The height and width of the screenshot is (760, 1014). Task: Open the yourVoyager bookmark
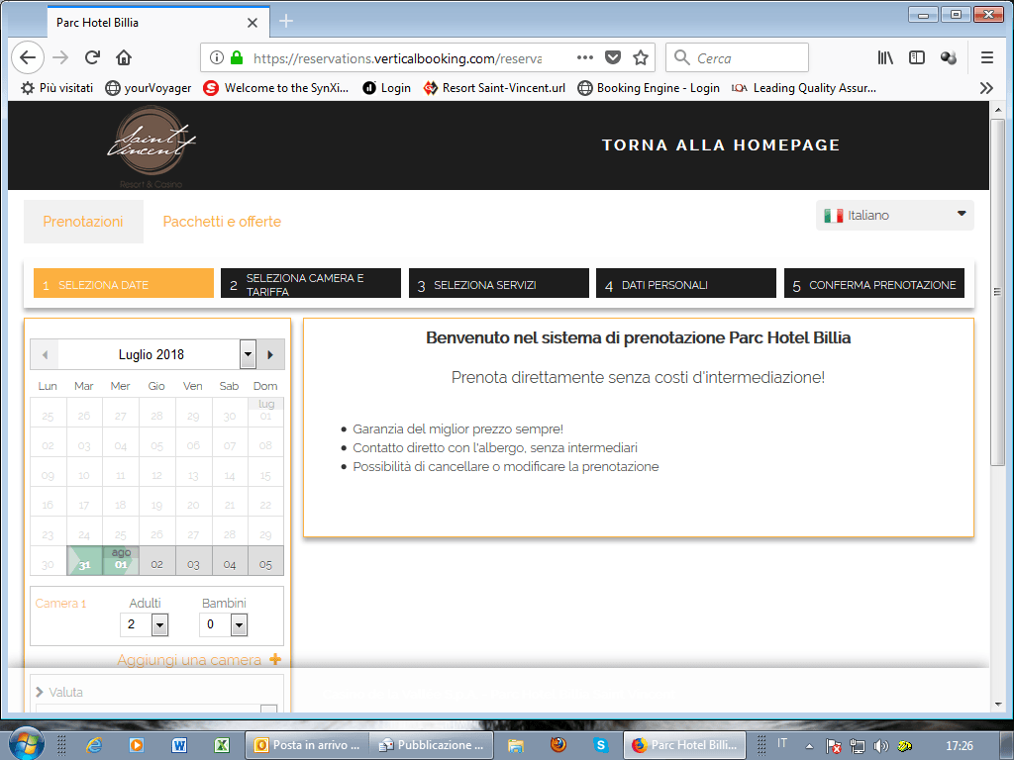click(x=149, y=88)
